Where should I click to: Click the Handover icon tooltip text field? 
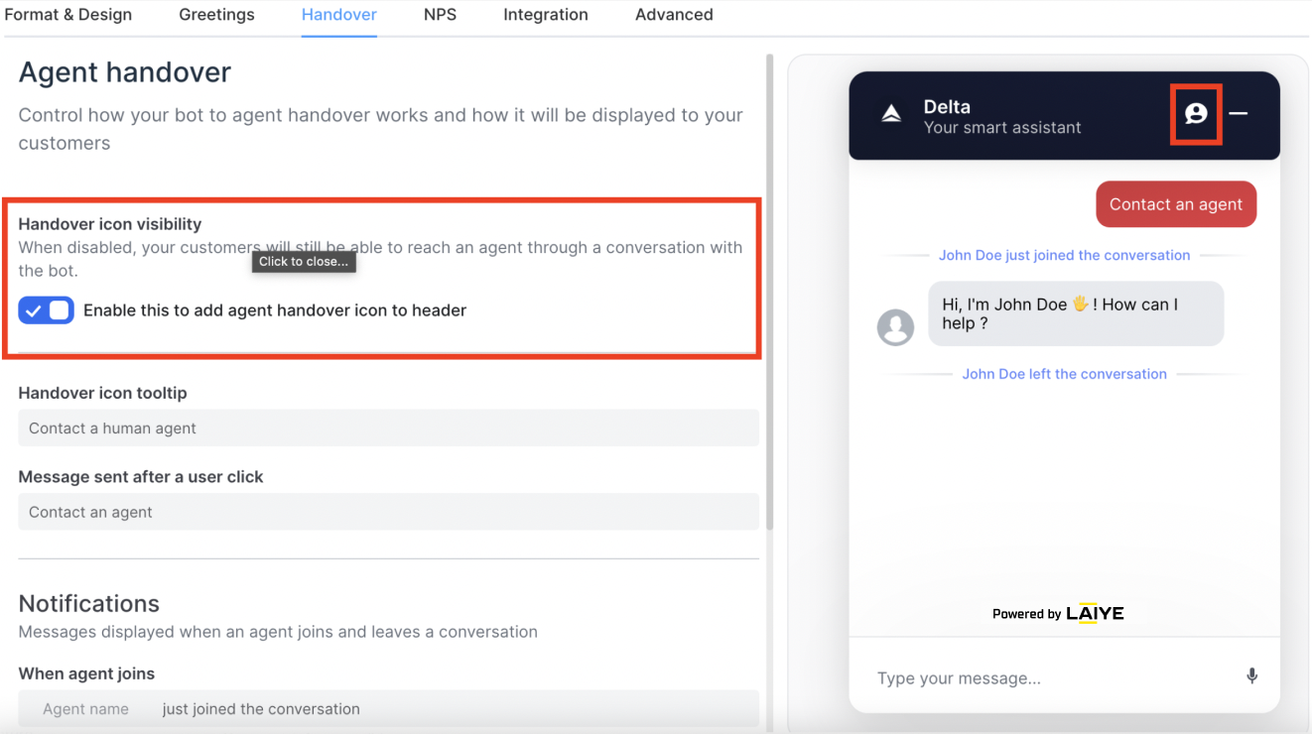(388, 428)
